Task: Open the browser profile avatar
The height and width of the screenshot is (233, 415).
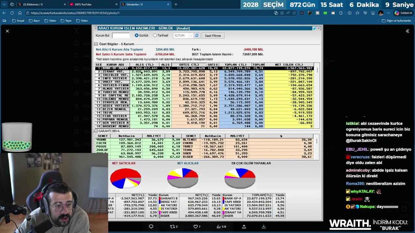Action: coord(381,13)
